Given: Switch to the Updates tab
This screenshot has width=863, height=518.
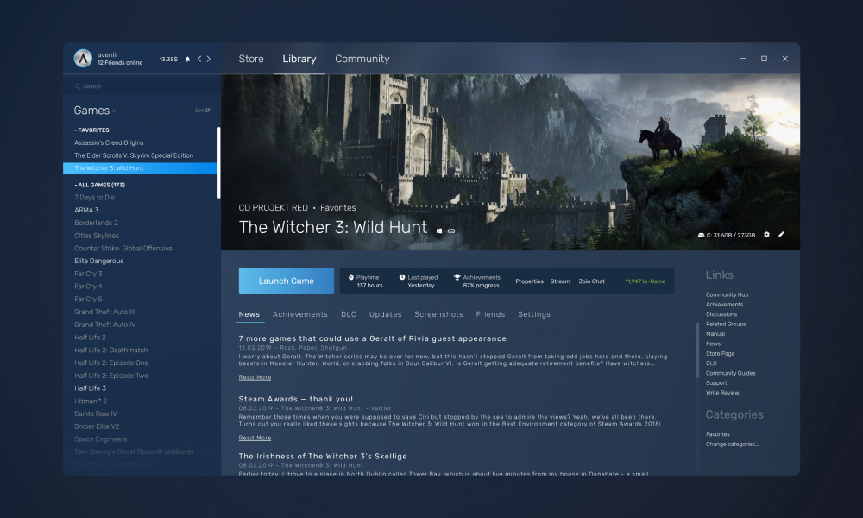Looking at the screenshot, I should point(385,314).
